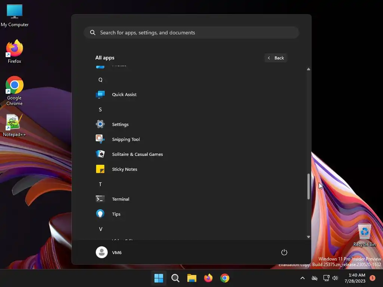Launch Sticky Notes yellow icon
The width and height of the screenshot is (383, 287).
(x=100, y=169)
